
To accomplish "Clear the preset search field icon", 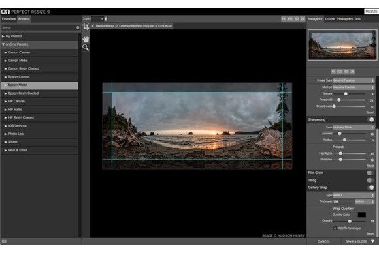I will coord(78,27).
